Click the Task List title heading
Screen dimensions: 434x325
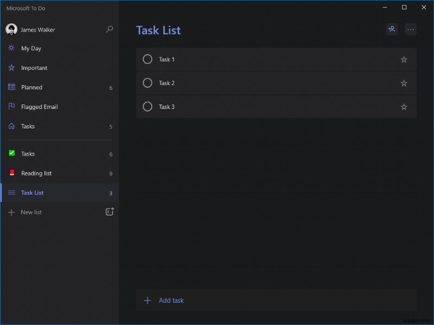(x=158, y=30)
